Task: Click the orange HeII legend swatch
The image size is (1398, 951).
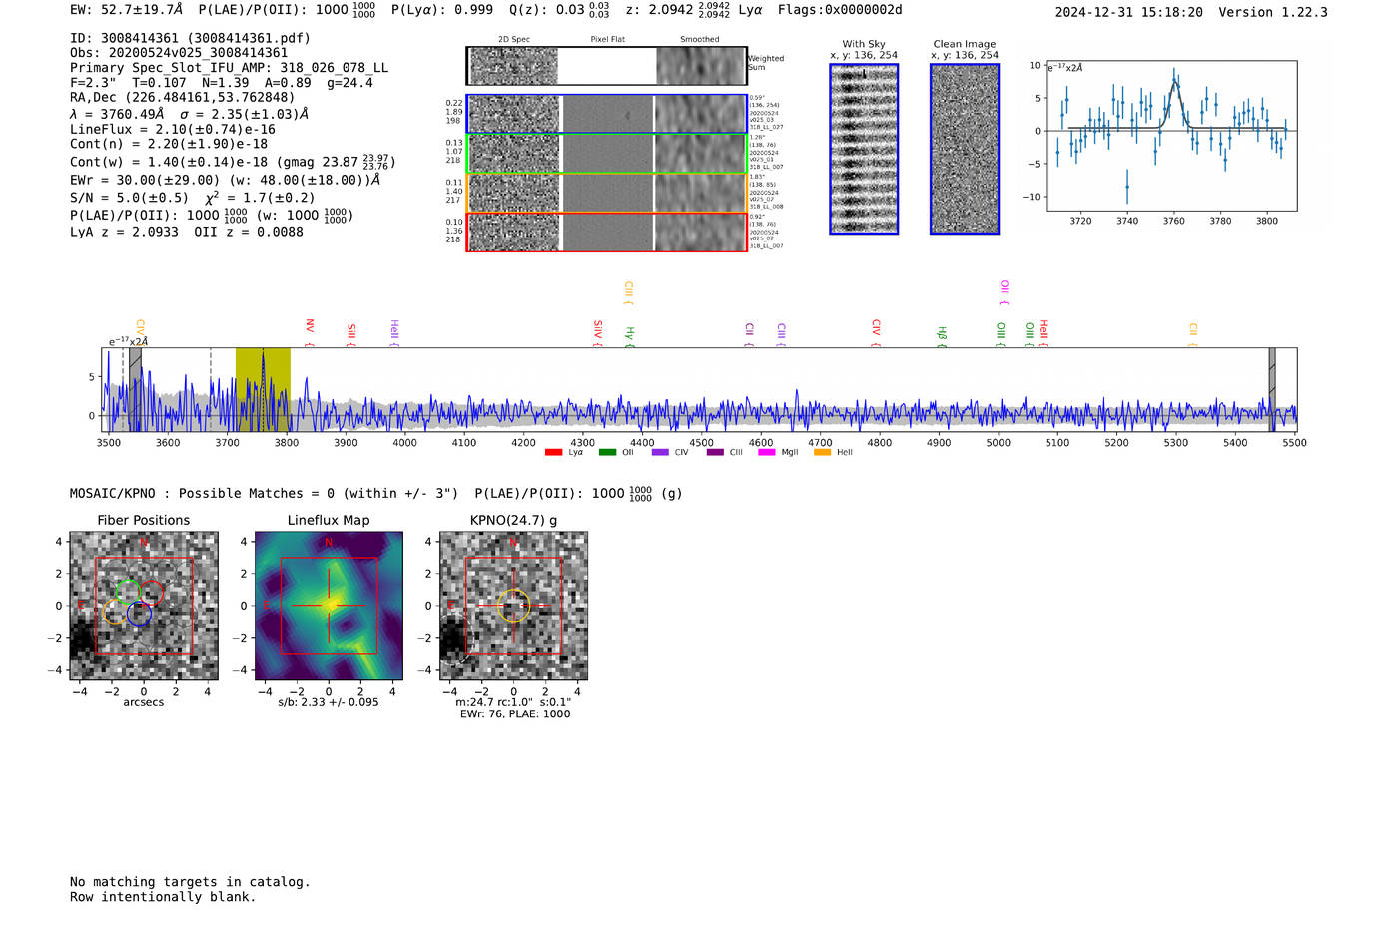Action: (822, 452)
